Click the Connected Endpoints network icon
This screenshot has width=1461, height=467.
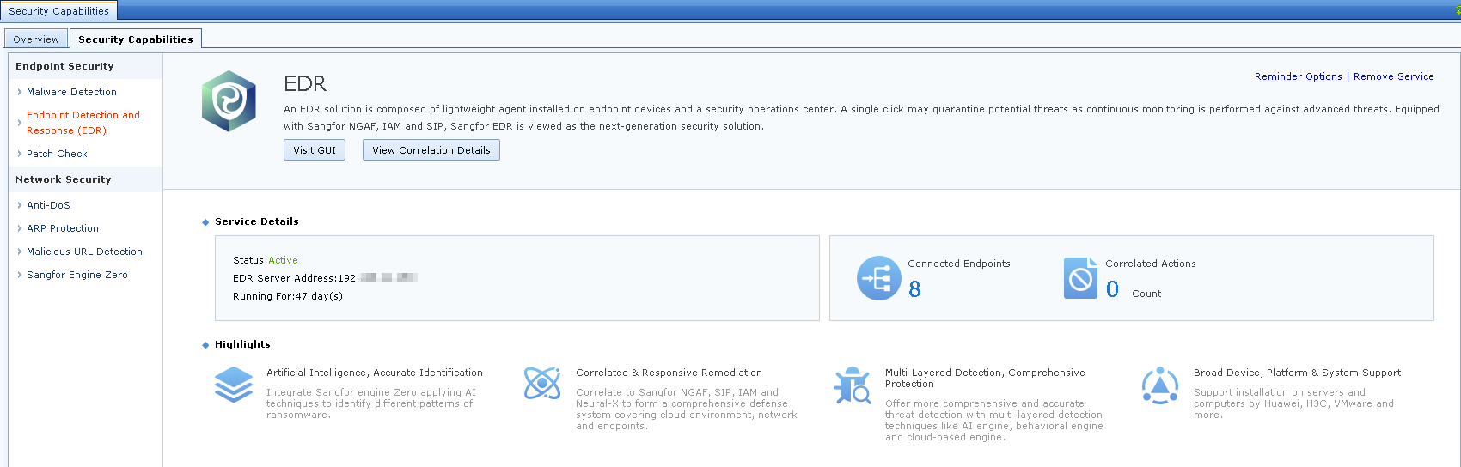[878, 278]
